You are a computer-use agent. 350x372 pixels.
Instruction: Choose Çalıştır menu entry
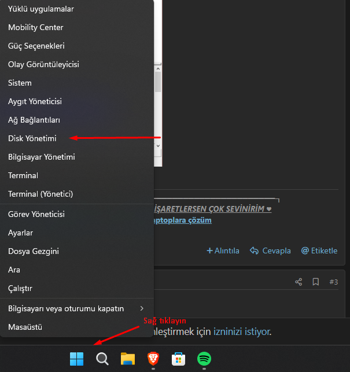click(77, 288)
